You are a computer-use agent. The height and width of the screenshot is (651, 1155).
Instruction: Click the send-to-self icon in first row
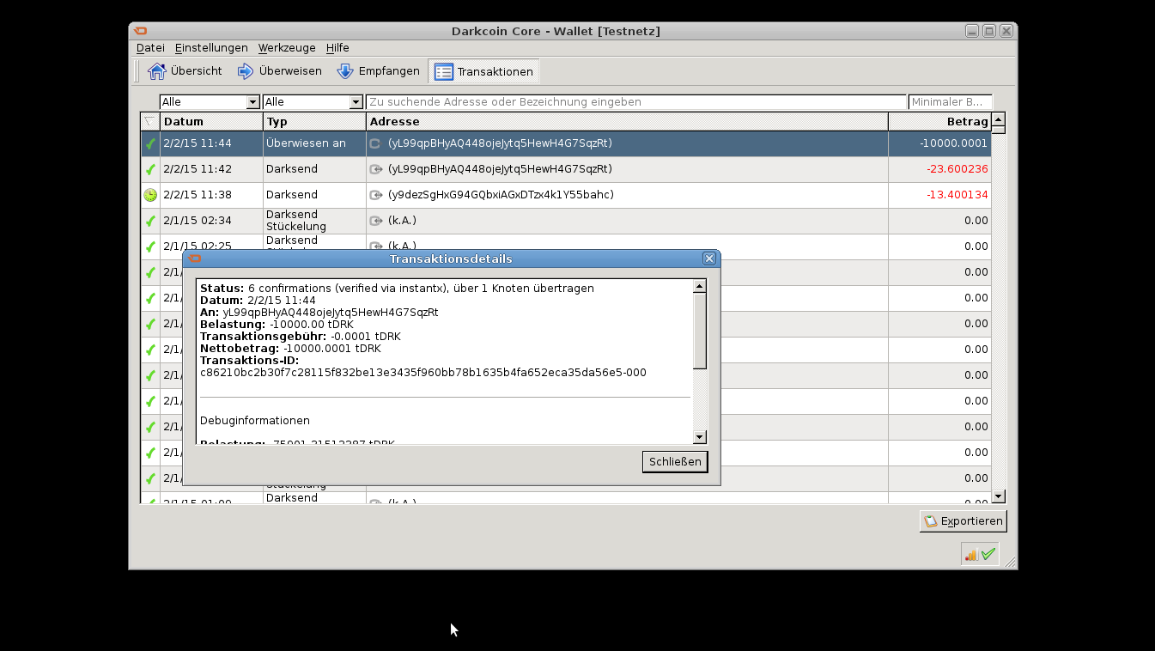375,143
